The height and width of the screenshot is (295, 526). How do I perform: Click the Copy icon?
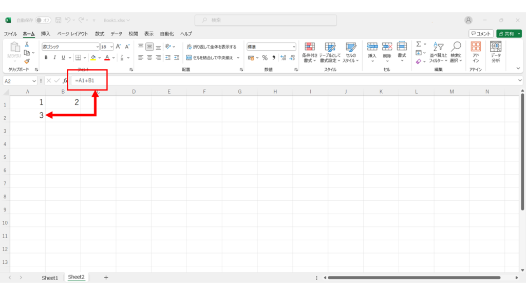pyautogui.click(x=27, y=53)
